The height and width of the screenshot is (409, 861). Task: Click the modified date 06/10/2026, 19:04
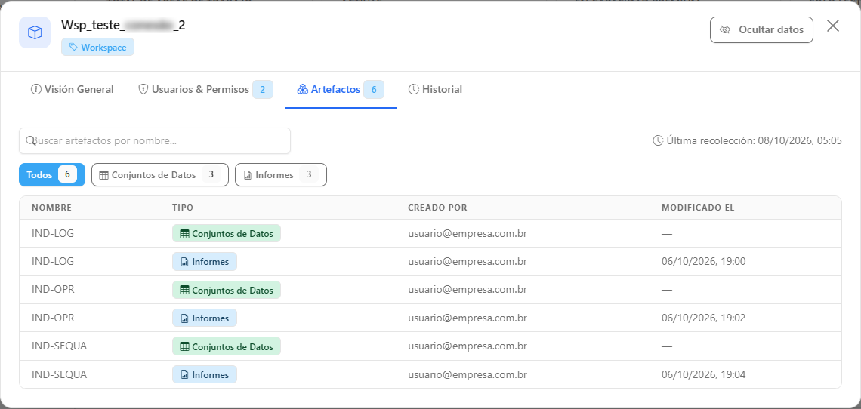(703, 374)
